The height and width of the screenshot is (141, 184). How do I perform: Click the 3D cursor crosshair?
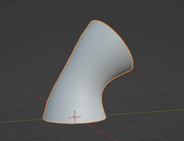pos(74,117)
